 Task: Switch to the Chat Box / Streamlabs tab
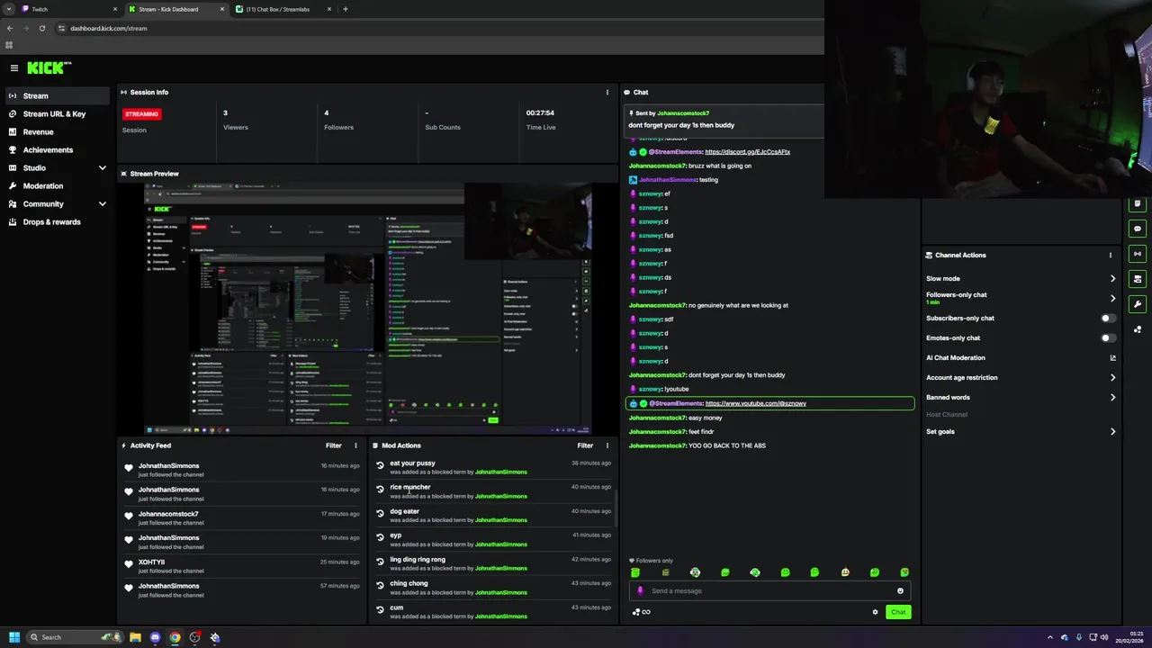283,9
